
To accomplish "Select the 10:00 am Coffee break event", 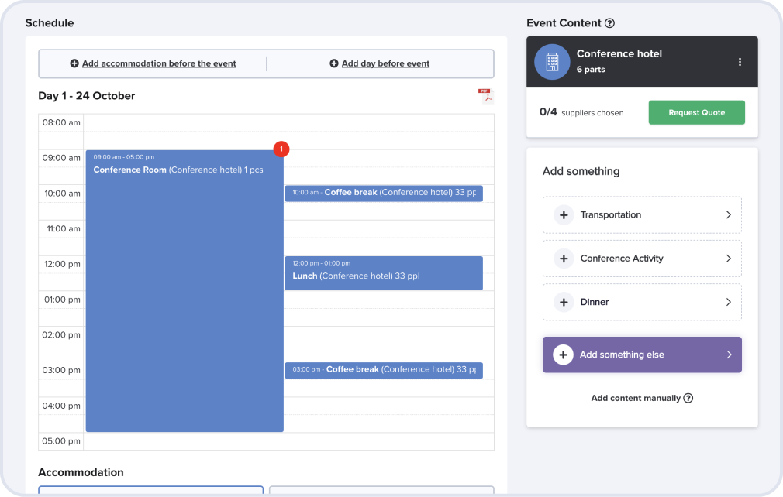I will tap(384, 193).
